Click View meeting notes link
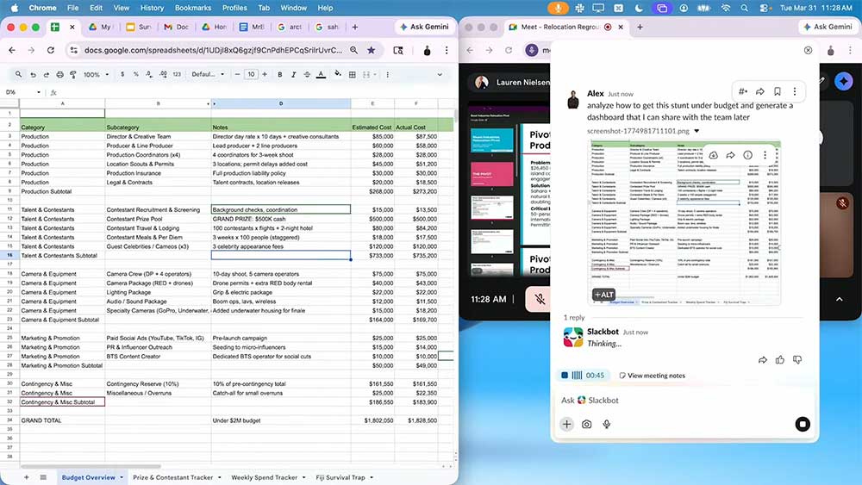Viewport: 862px width, 485px height. tap(653, 376)
